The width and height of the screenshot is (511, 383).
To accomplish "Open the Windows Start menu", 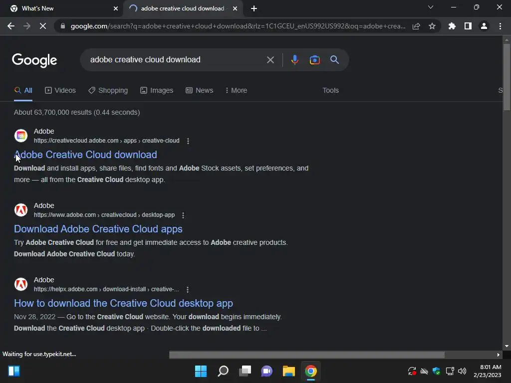I will click(201, 371).
